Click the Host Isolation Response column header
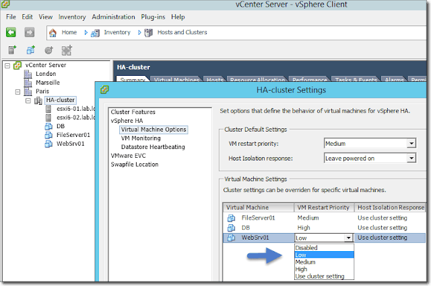 pos(390,207)
